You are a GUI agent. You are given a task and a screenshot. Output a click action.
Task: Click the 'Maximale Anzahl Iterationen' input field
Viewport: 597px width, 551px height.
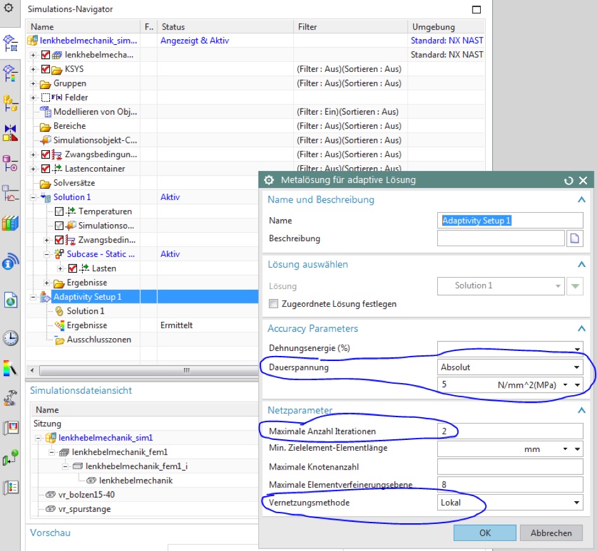(x=510, y=431)
